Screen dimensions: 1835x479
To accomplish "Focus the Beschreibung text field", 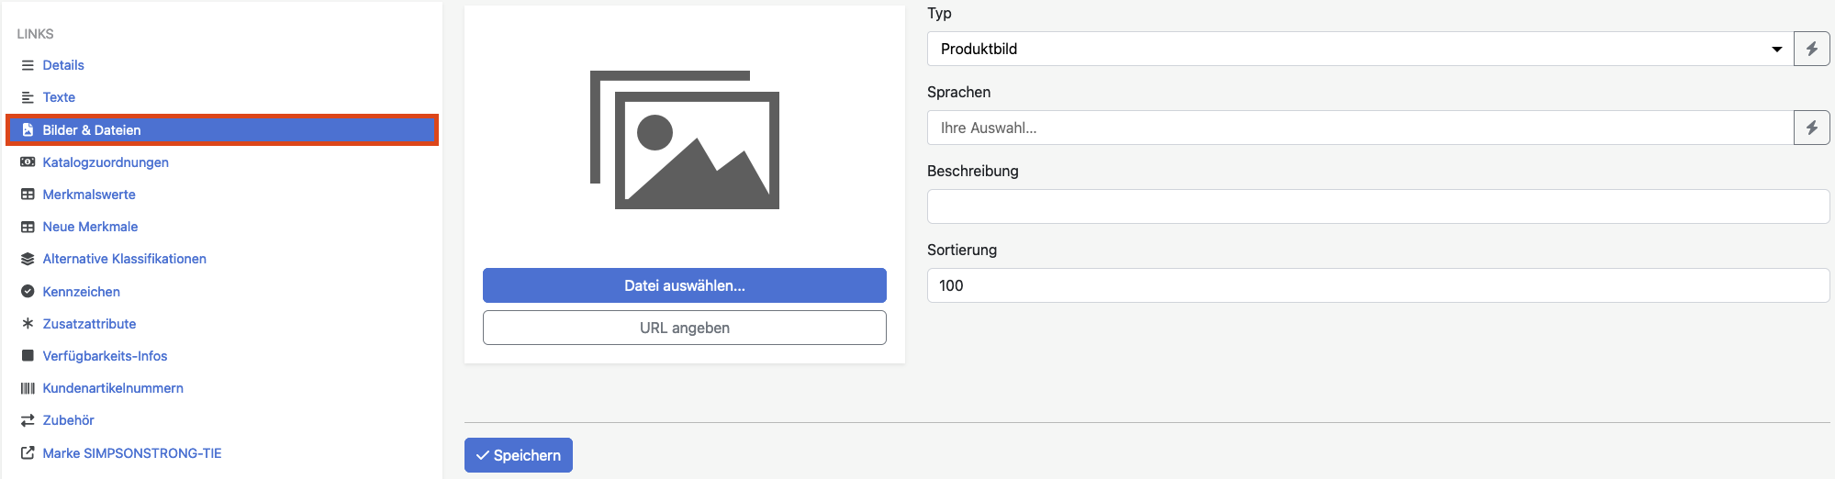I will click(1378, 206).
